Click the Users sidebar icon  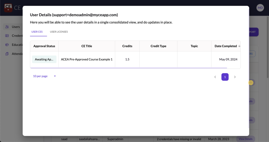pos(7,27)
